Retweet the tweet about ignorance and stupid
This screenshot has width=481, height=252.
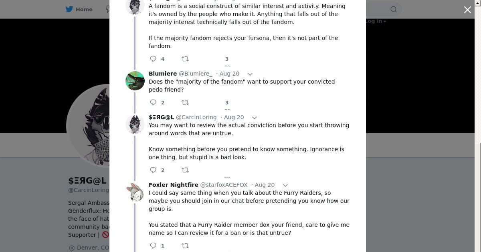[x=185, y=170]
